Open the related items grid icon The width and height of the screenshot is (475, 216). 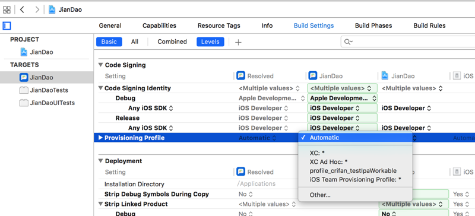pyautogui.click(x=7, y=9)
